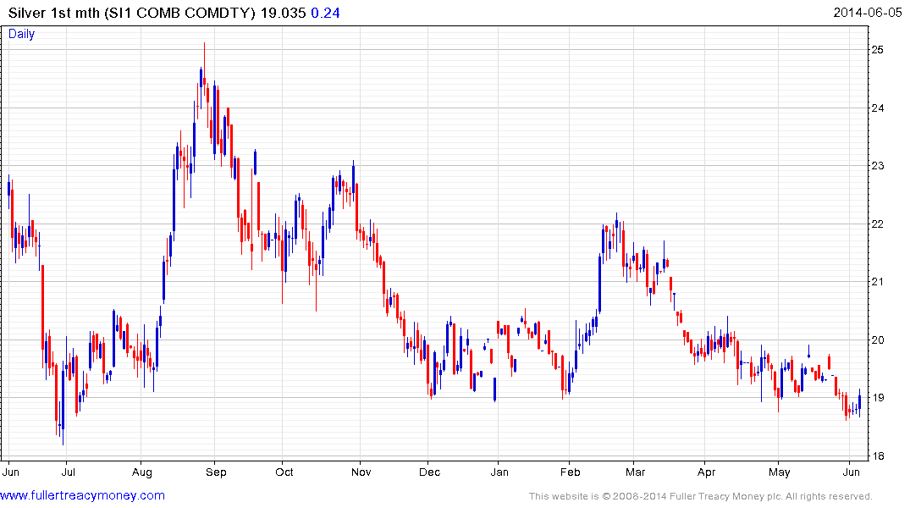Select the Nov marker on time axis
Screen dimensions: 910x508
point(361,472)
